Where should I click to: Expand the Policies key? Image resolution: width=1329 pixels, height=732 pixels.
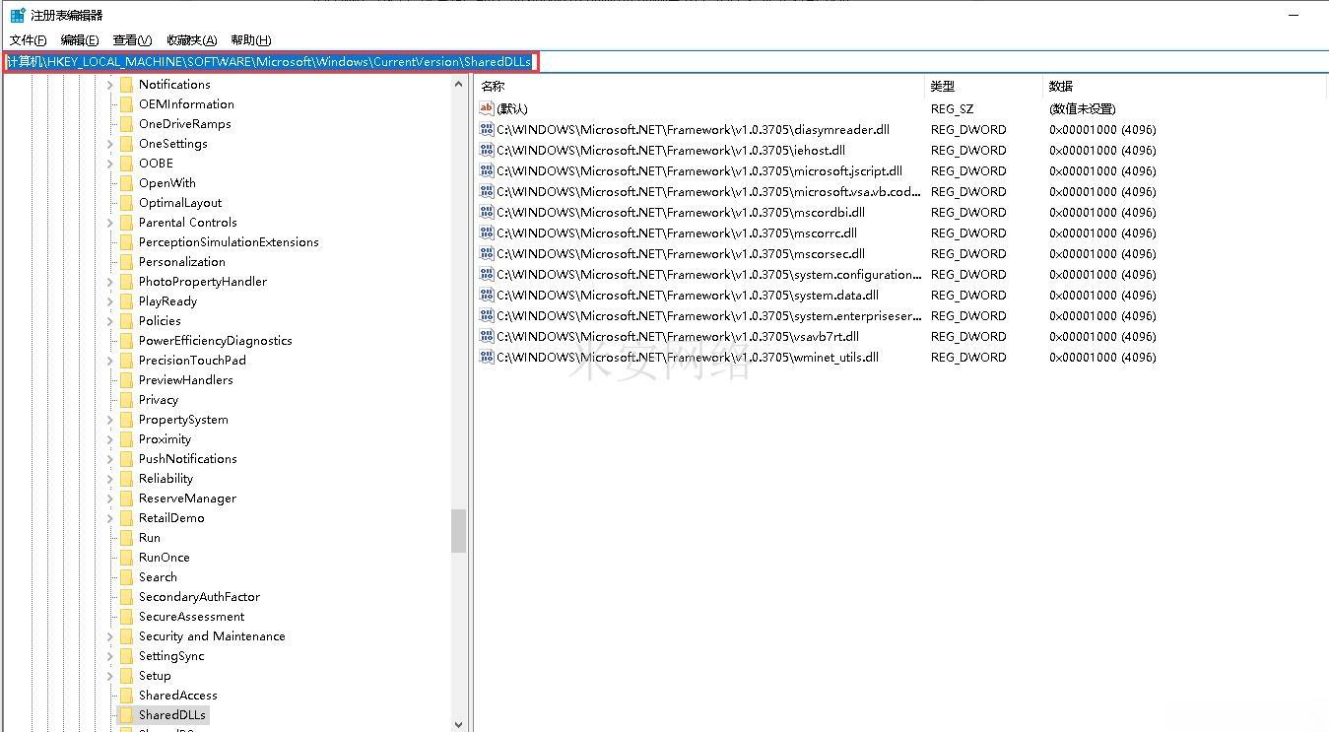(x=110, y=321)
